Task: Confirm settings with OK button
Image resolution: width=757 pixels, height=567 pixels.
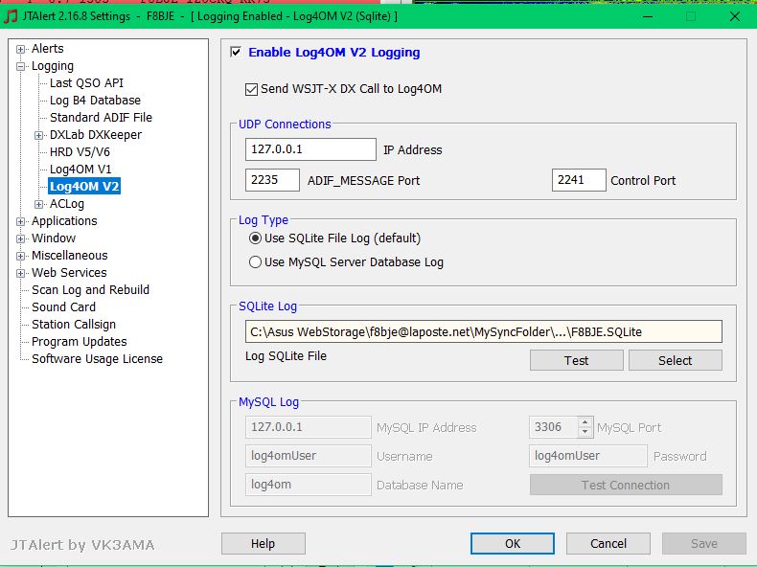Action: [x=513, y=544]
